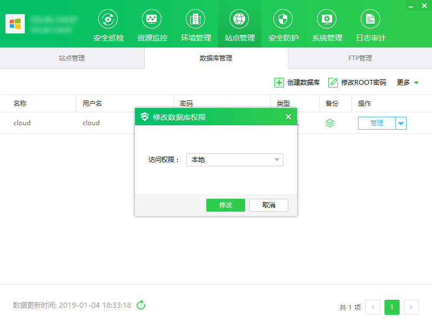Click the shield logo in 修改数据库权限 dialog title
The width and height of the screenshot is (432, 324).
coord(145,117)
